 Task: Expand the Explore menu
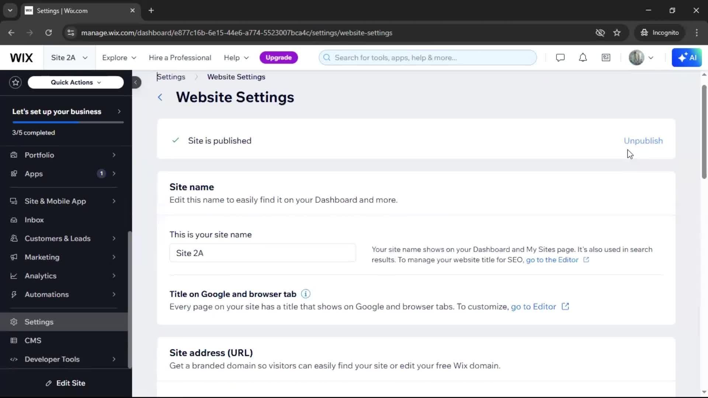(x=119, y=57)
